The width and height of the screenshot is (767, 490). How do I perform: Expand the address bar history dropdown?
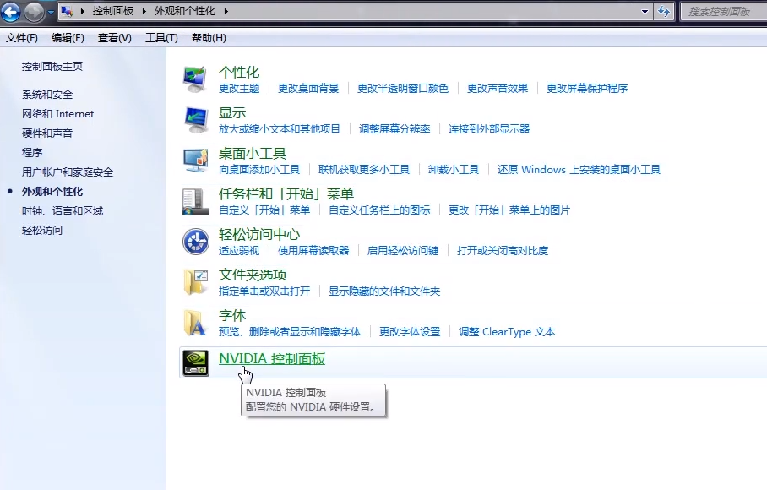point(645,11)
